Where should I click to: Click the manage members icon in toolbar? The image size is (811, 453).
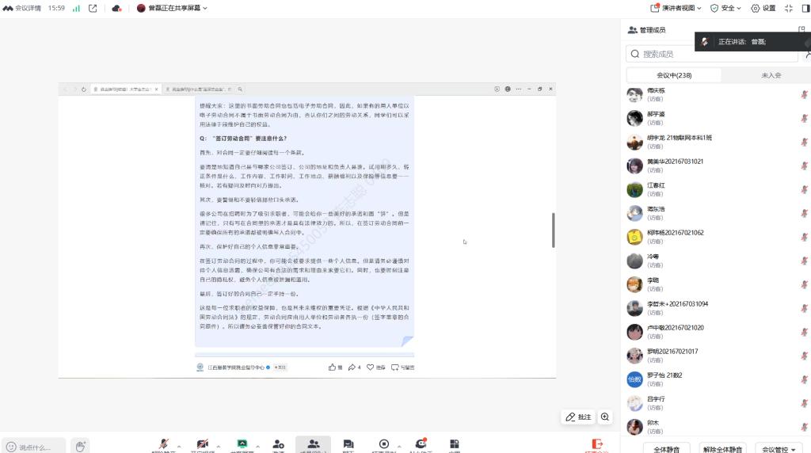313,444
